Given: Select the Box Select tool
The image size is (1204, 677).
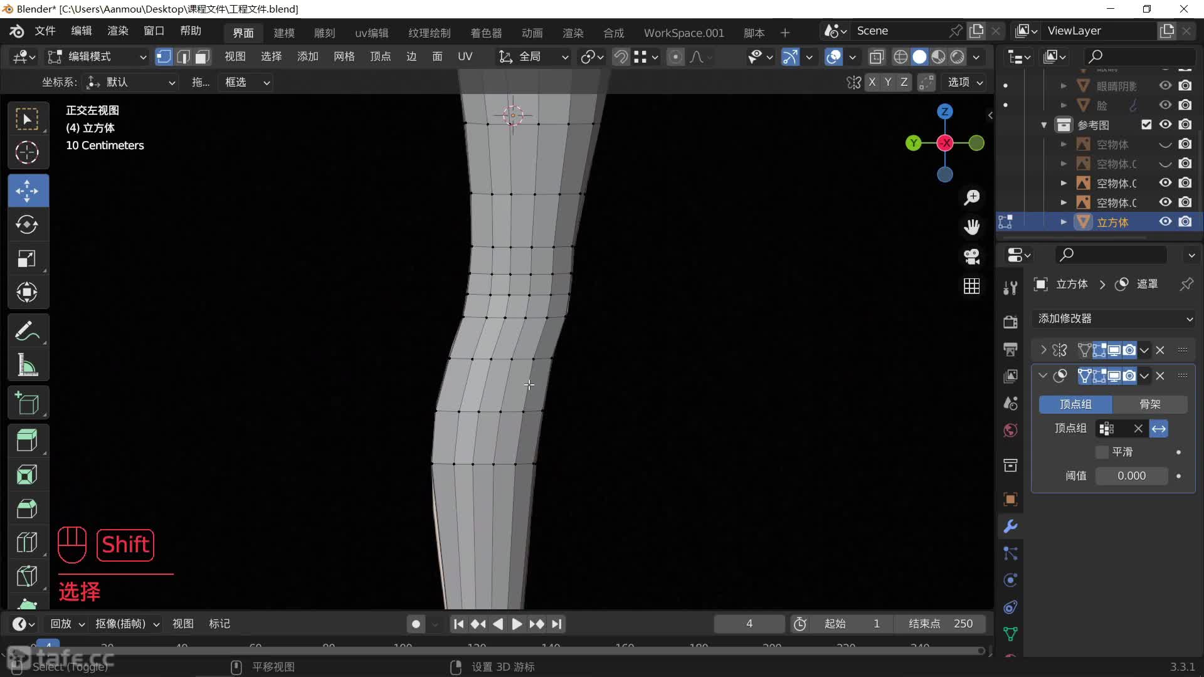Looking at the screenshot, I should (28, 119).
